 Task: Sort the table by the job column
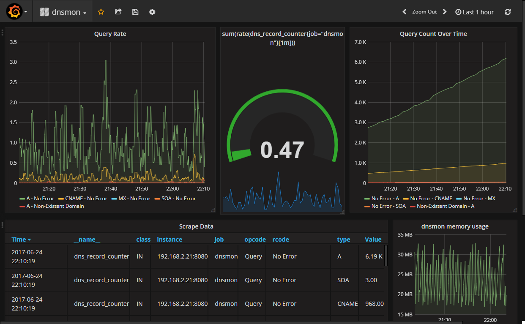[x=219, y=240]
